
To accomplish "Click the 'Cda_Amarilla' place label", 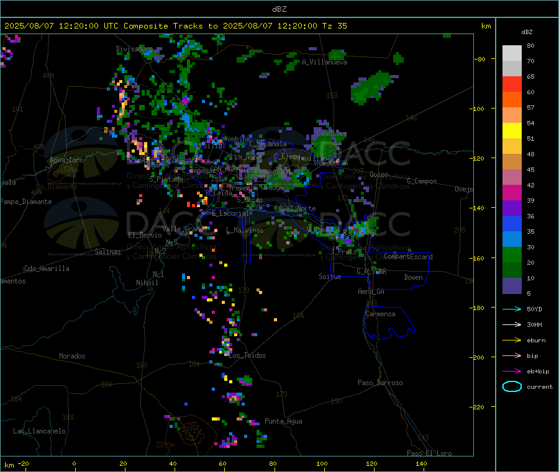I will click(47, 269).
